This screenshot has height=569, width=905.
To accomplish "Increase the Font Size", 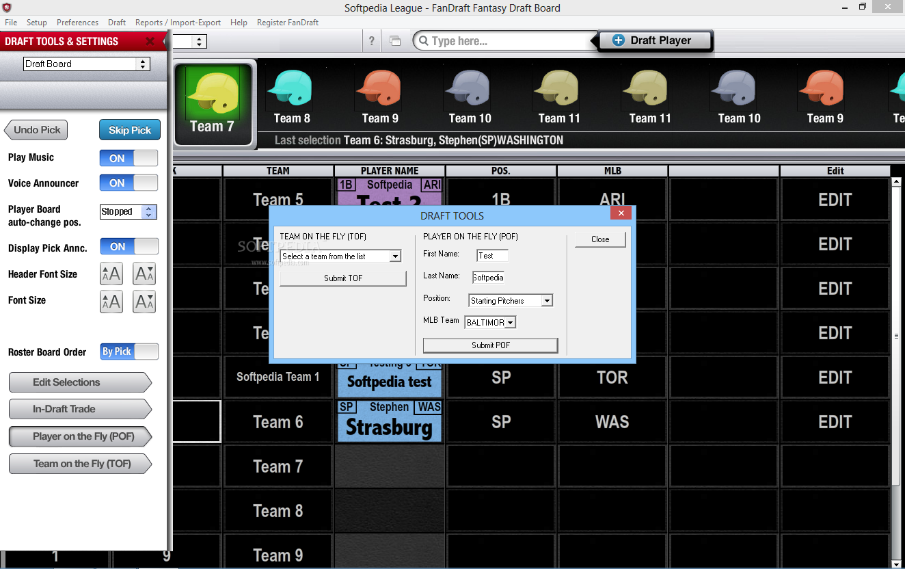I will click(111, 301).
